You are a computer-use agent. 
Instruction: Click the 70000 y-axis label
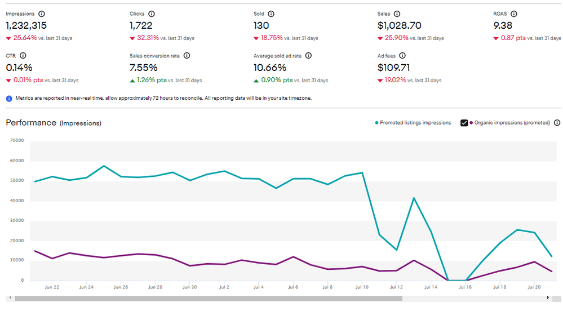click(17, 141)
